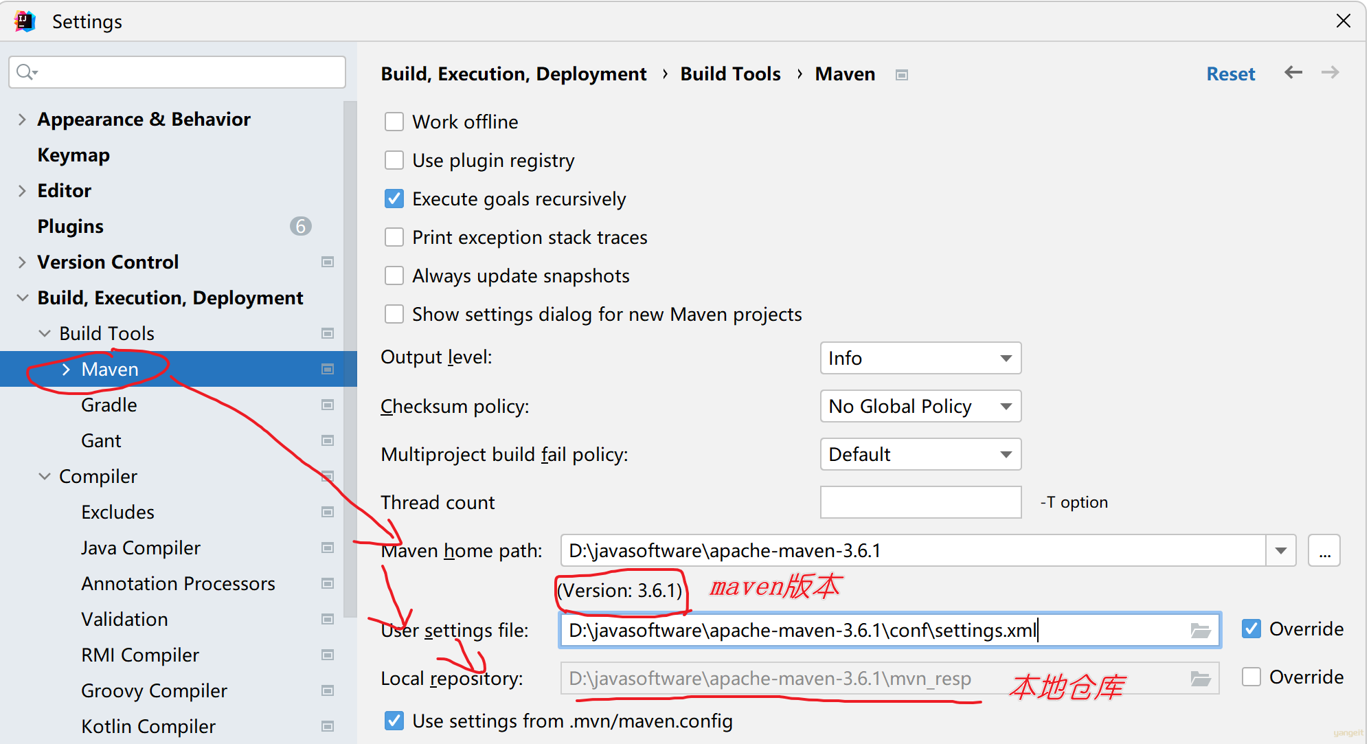
Task: Expand Appearance & Behavior section
Action: click(x=22, y=120)
